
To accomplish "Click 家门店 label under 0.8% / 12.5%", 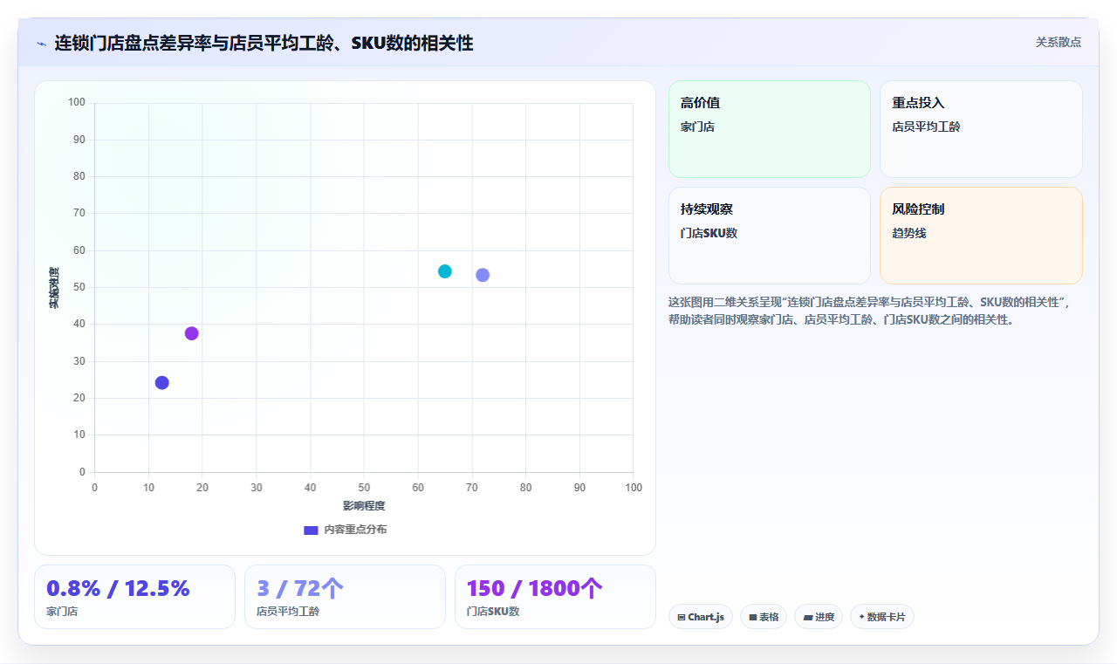I will 63,612.
